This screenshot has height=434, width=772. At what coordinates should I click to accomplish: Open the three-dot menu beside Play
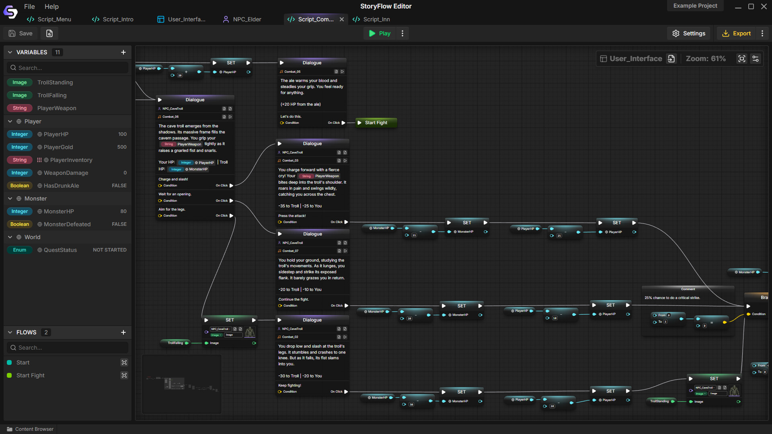402,33
